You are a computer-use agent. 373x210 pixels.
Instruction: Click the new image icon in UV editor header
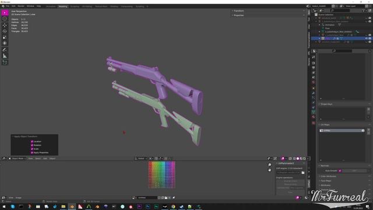(163, 198)
